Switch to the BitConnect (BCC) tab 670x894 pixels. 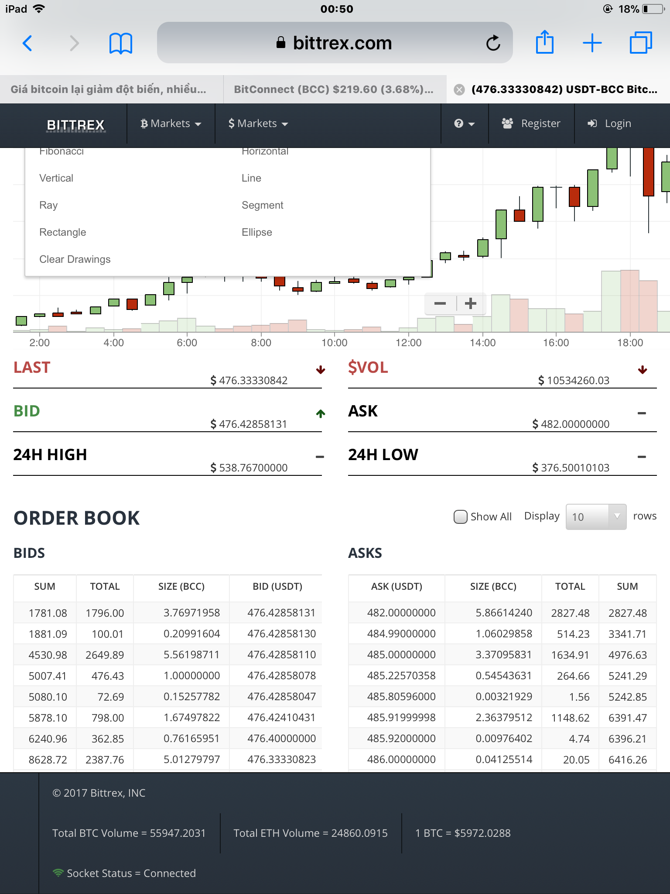pyautogui.click(x=335, y=89)
